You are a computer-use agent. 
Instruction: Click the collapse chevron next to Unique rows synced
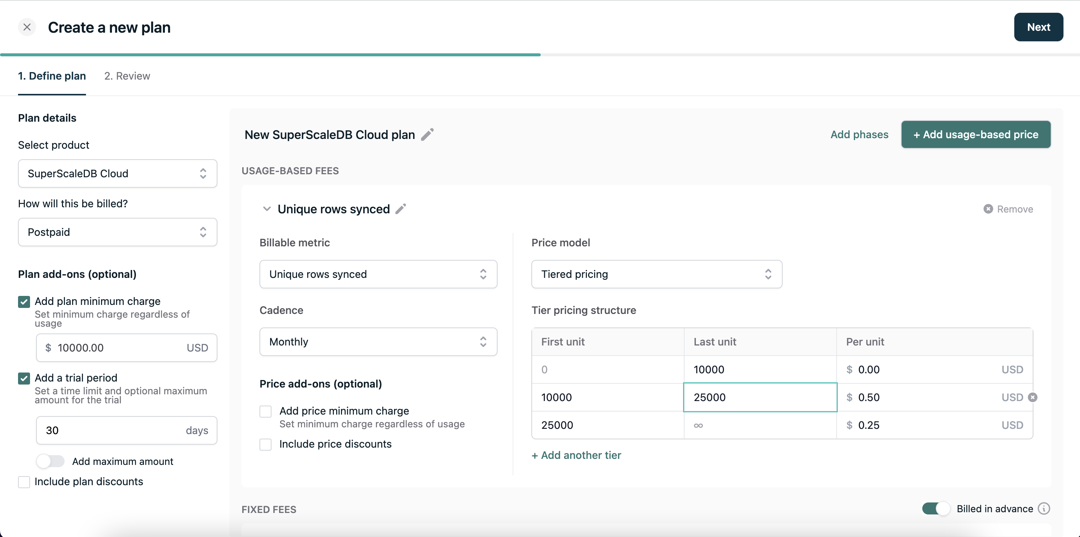[x=267, y=209]
